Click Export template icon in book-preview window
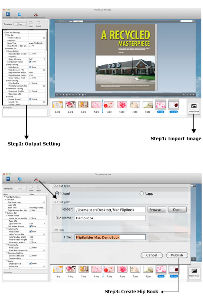Viewport: 203px width, 307px height. [x=31, y=23]
